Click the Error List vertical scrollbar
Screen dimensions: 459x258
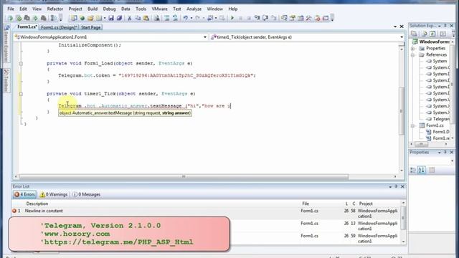pos(403,218)
